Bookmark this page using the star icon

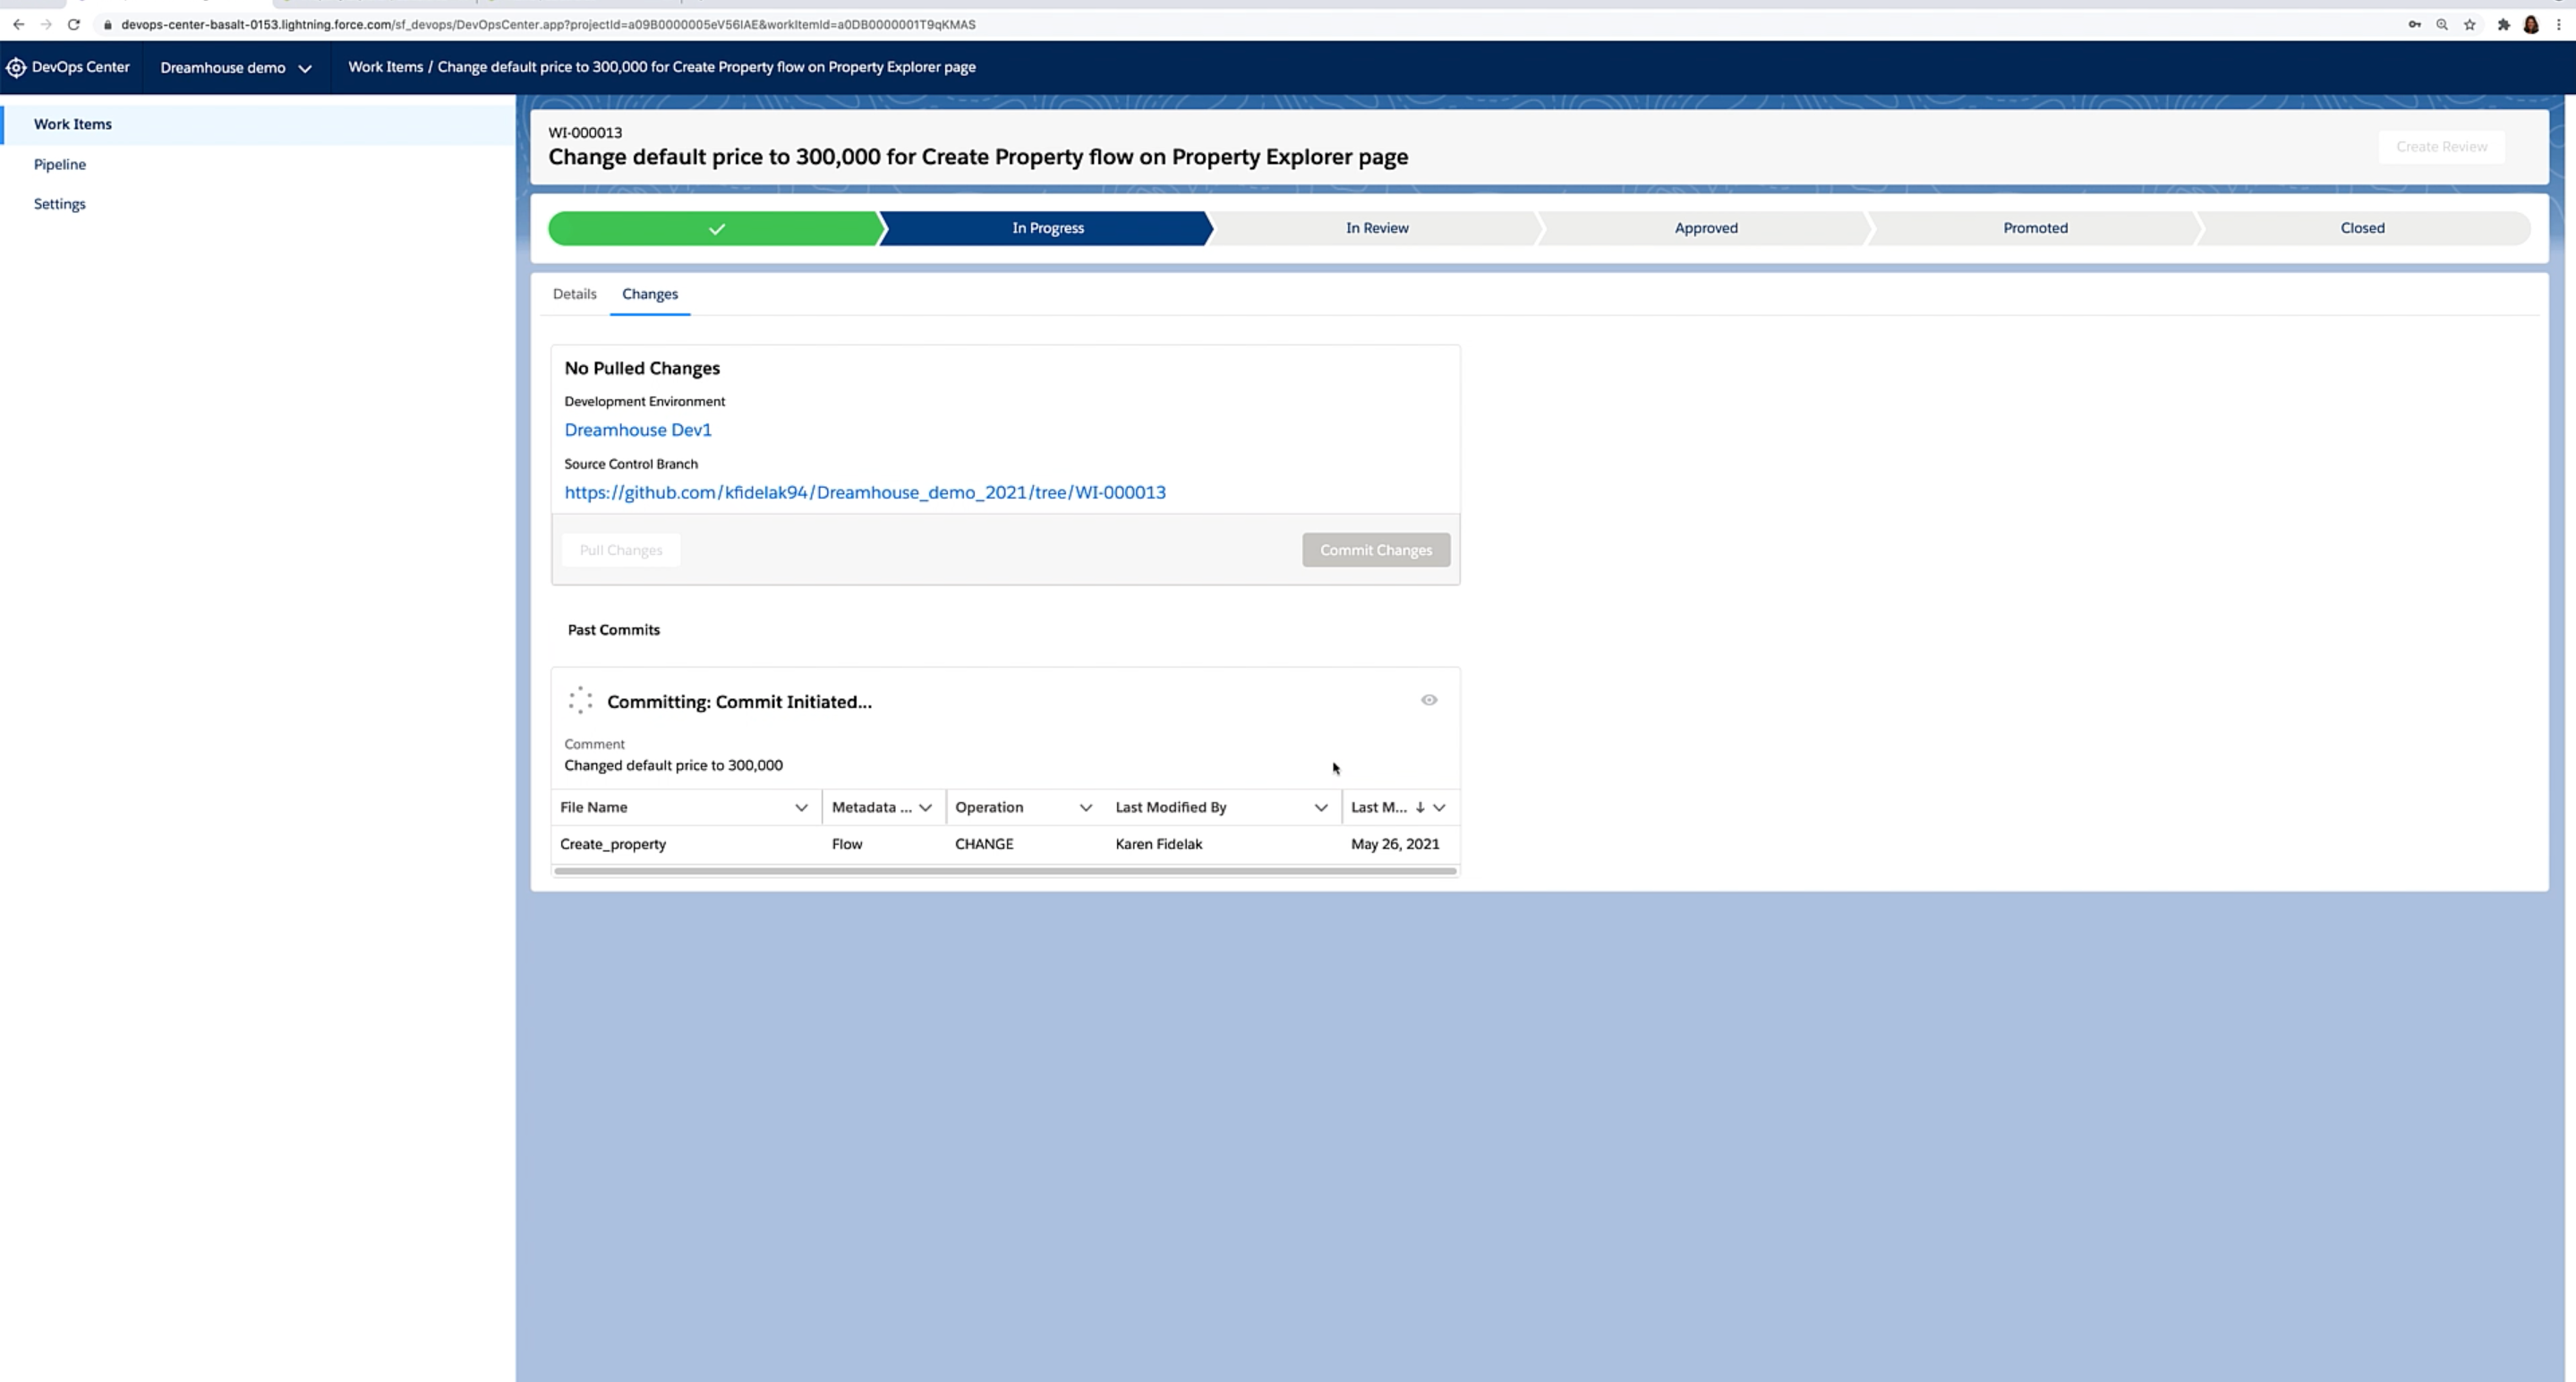[2469, 24]
